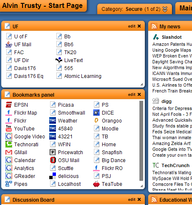
Task: Click the Slashdot feed icon
Action: pyautogui.click(x=156, y=37)
